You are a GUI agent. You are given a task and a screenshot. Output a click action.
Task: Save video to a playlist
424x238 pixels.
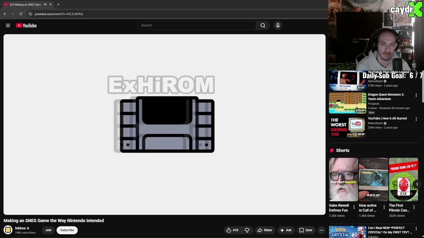click(306, 230)
